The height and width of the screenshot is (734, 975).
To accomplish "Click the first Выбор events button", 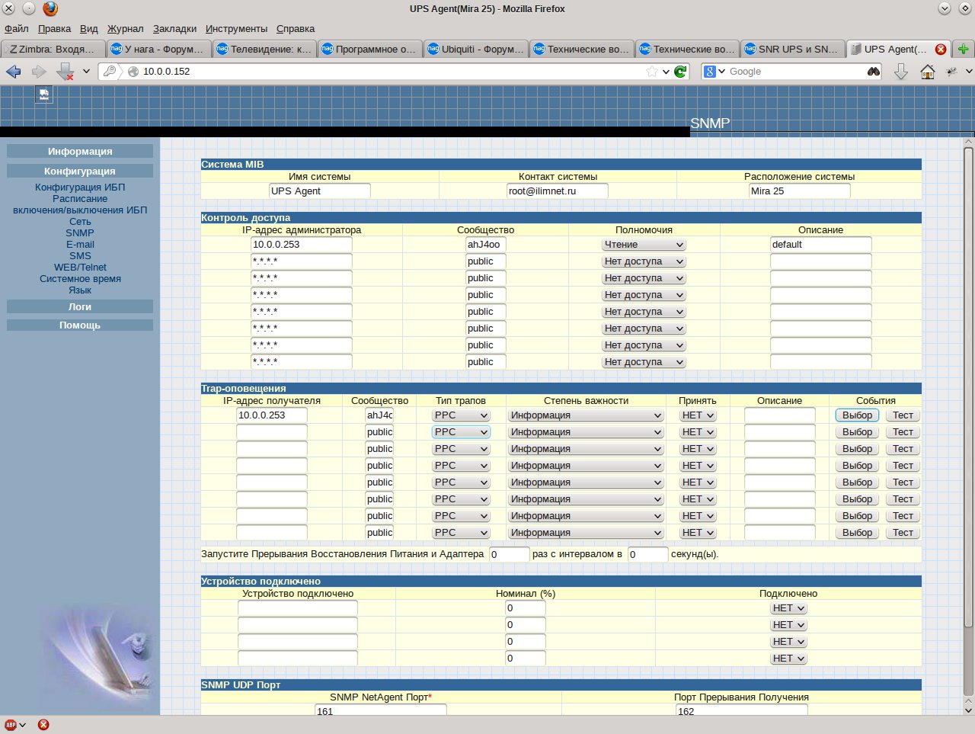I will point(858,415).
